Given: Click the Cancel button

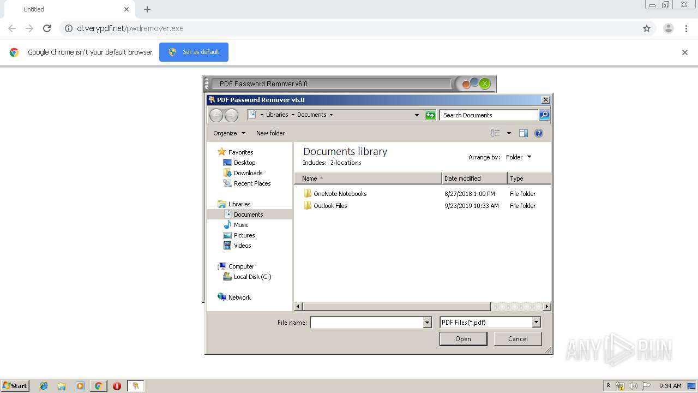Looking at the screenshot, I should (518, 339).
